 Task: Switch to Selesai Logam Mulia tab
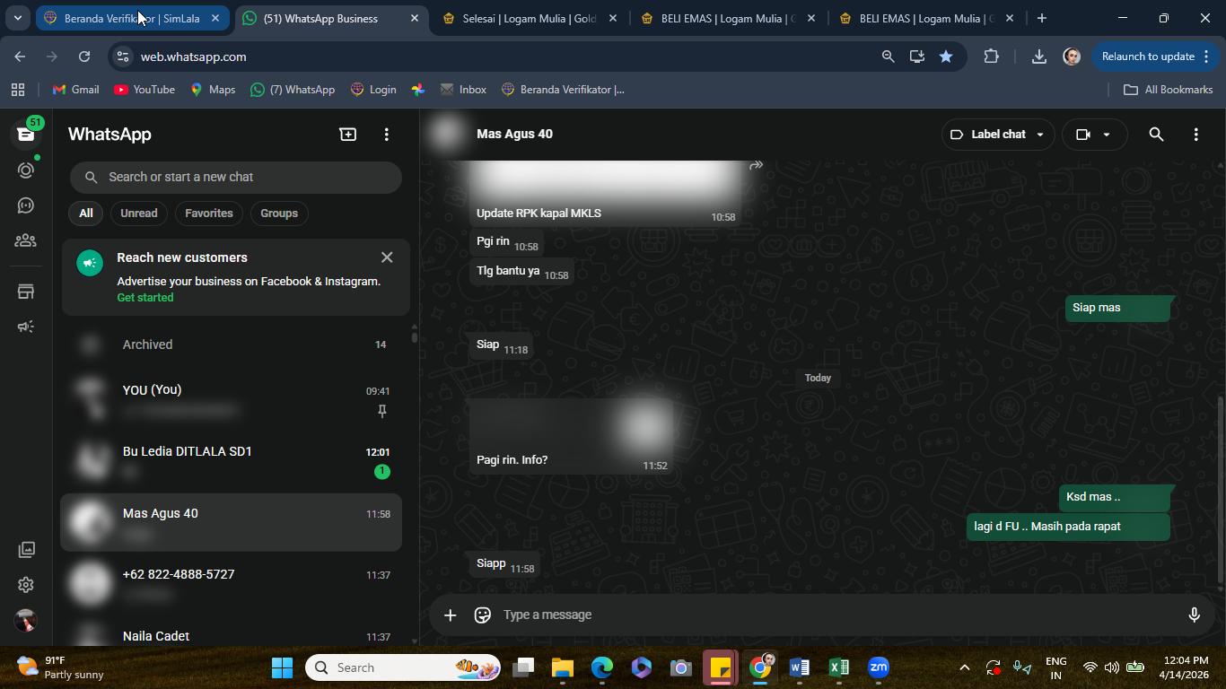pyautogui.click(x=530, y=18)
